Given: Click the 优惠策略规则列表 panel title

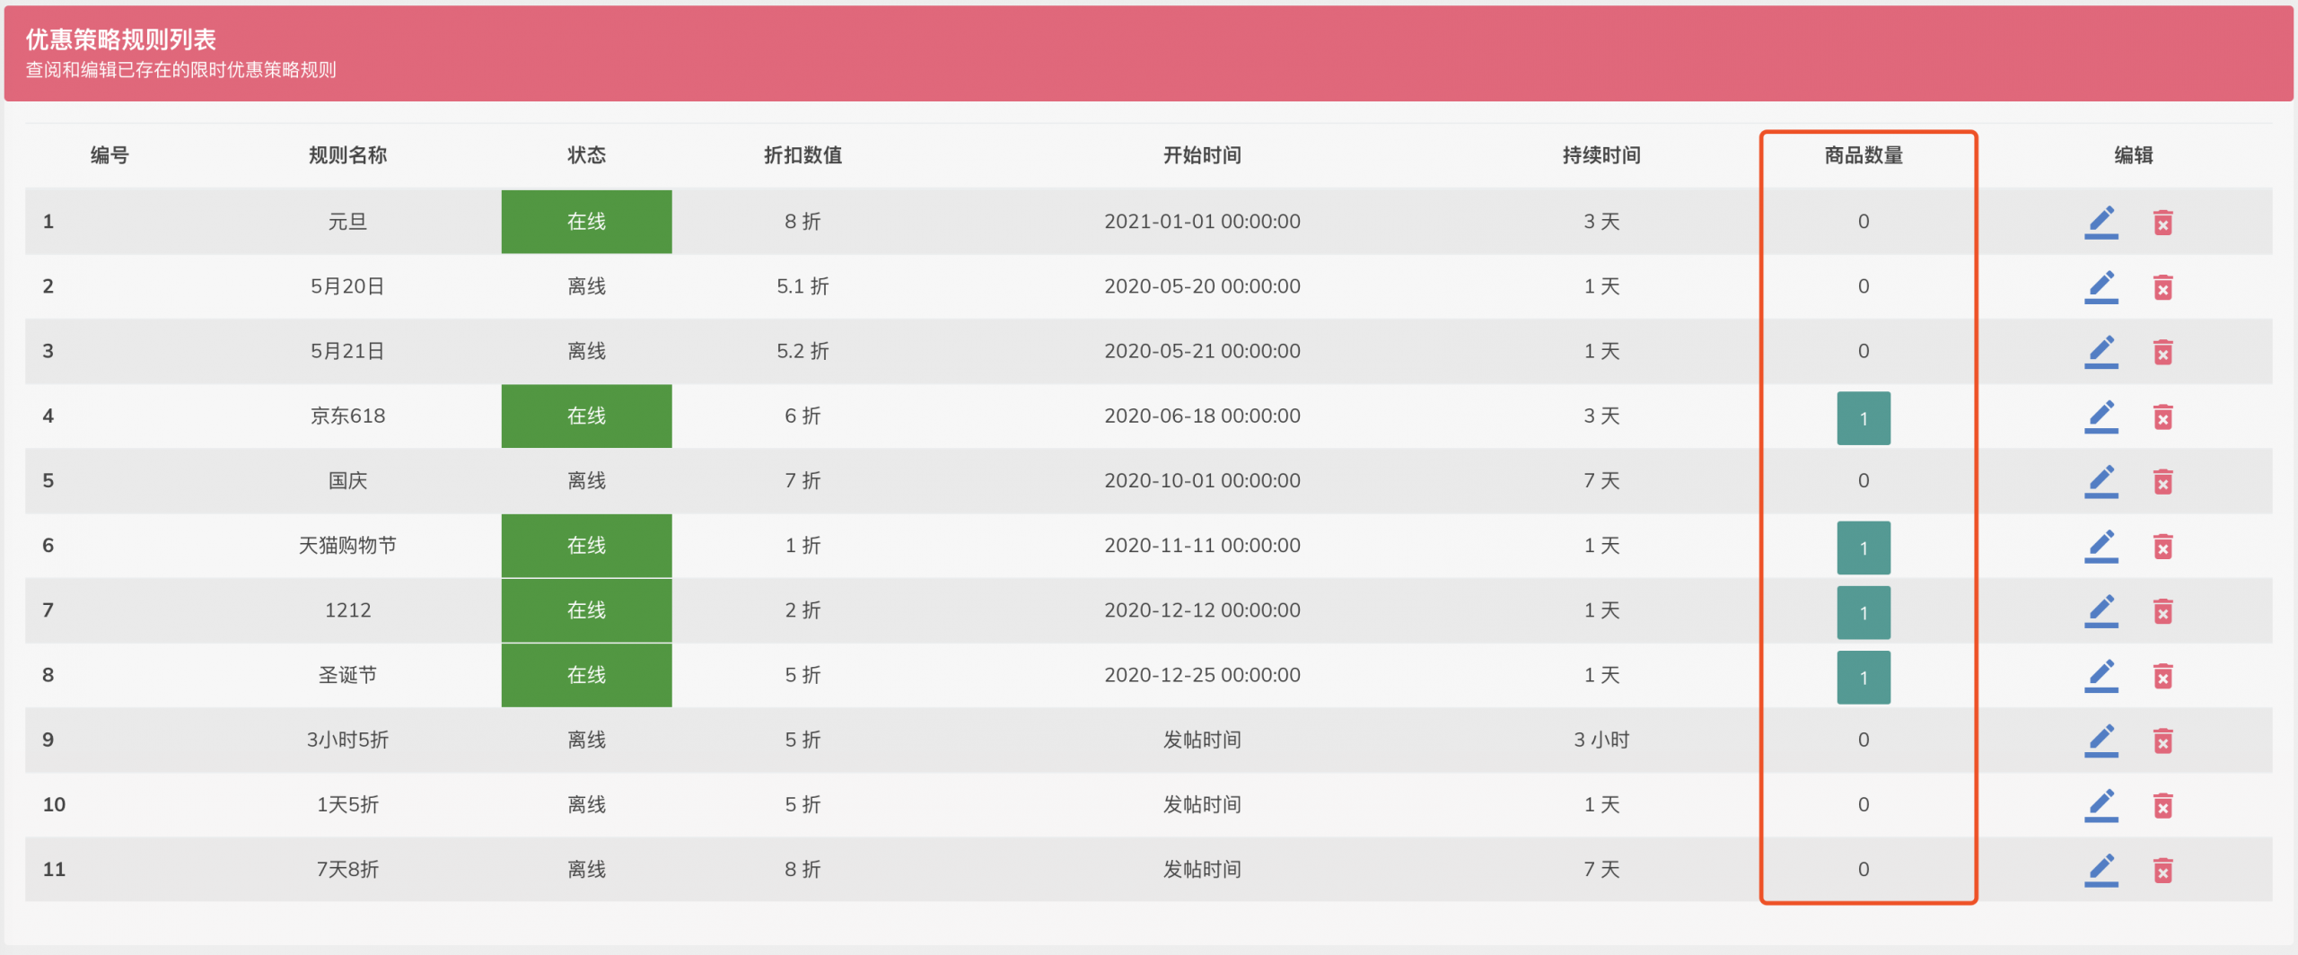Looking at the screenshot, I should [x=121, y=39].
